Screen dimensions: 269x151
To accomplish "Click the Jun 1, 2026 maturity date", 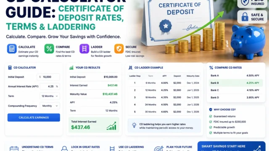I will click(x=193, y=104).
